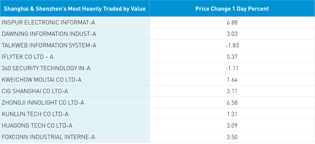Viewport: 315px width, 144px height.
Task: Click the 'Most Heavily Traded by Value' header
Action: (75, 9)
